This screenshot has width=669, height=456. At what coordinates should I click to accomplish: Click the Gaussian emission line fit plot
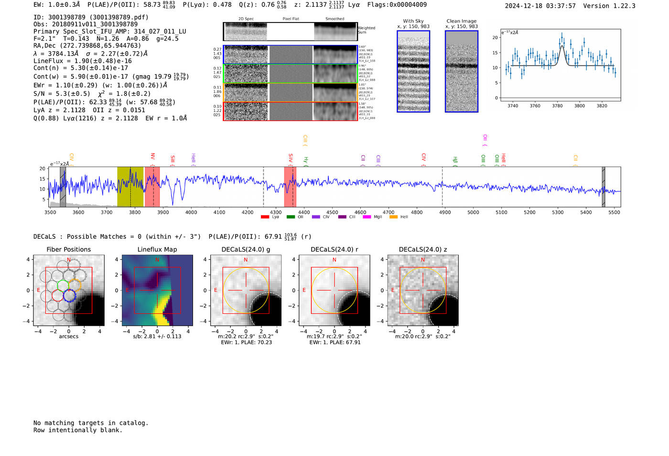tap(560, 65)
